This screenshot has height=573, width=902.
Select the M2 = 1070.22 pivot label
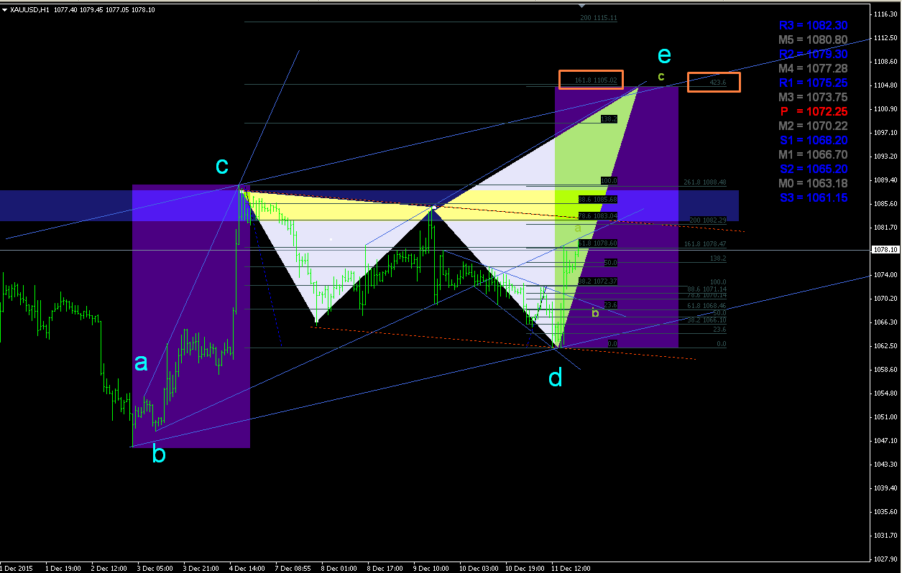click(x=814, y=125)
